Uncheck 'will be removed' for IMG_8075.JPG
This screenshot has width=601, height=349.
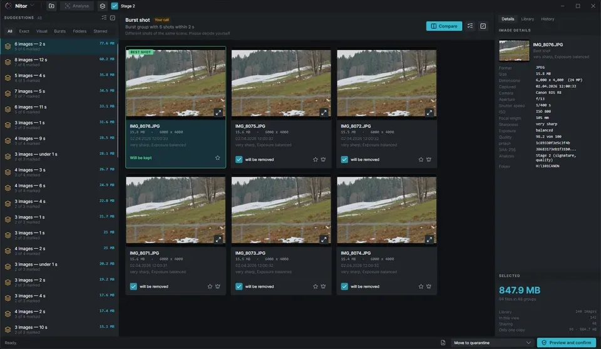pyautogui.click(x=239, y=160)
